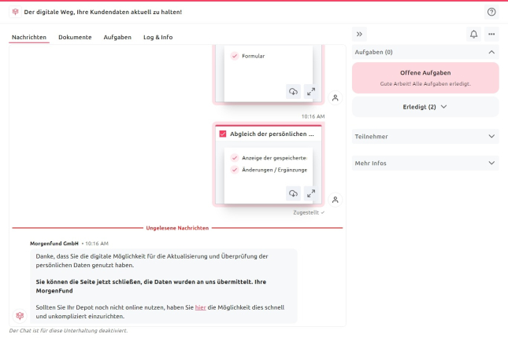Click the 'Der Chat ist für diese Unterhaltung deaktiviert' note
508x338 pixels.
(68, 331)
